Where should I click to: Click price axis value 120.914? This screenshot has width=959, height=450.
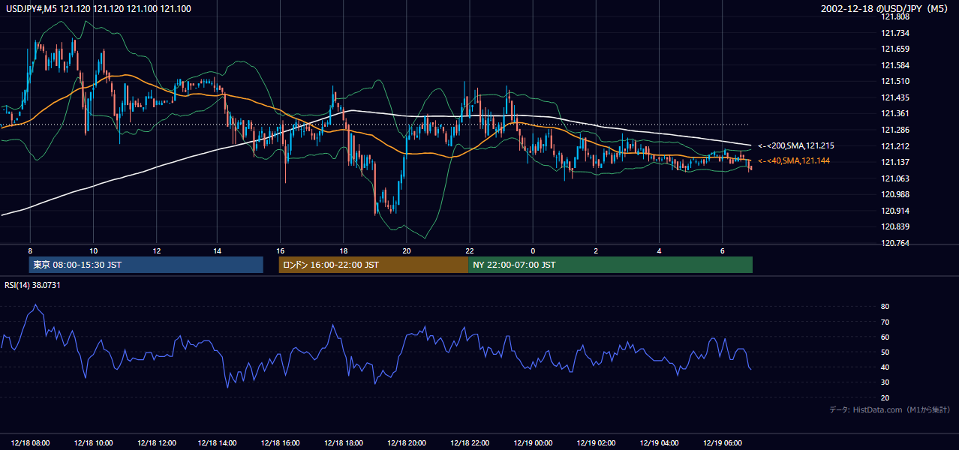(896, 211)
